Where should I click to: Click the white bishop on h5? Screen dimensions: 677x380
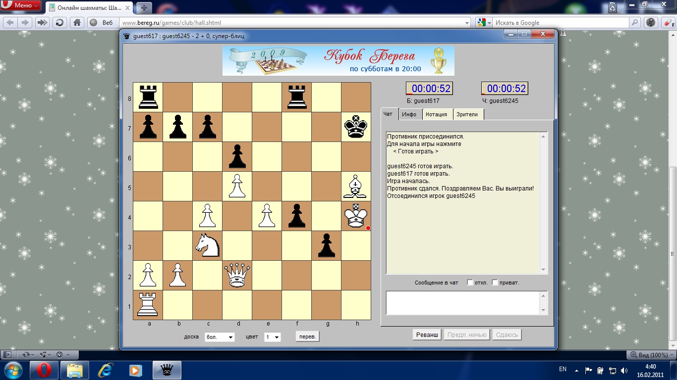356,186
